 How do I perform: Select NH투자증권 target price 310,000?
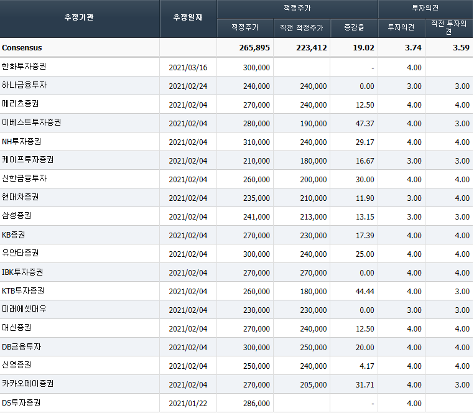(x=256, y=142)
